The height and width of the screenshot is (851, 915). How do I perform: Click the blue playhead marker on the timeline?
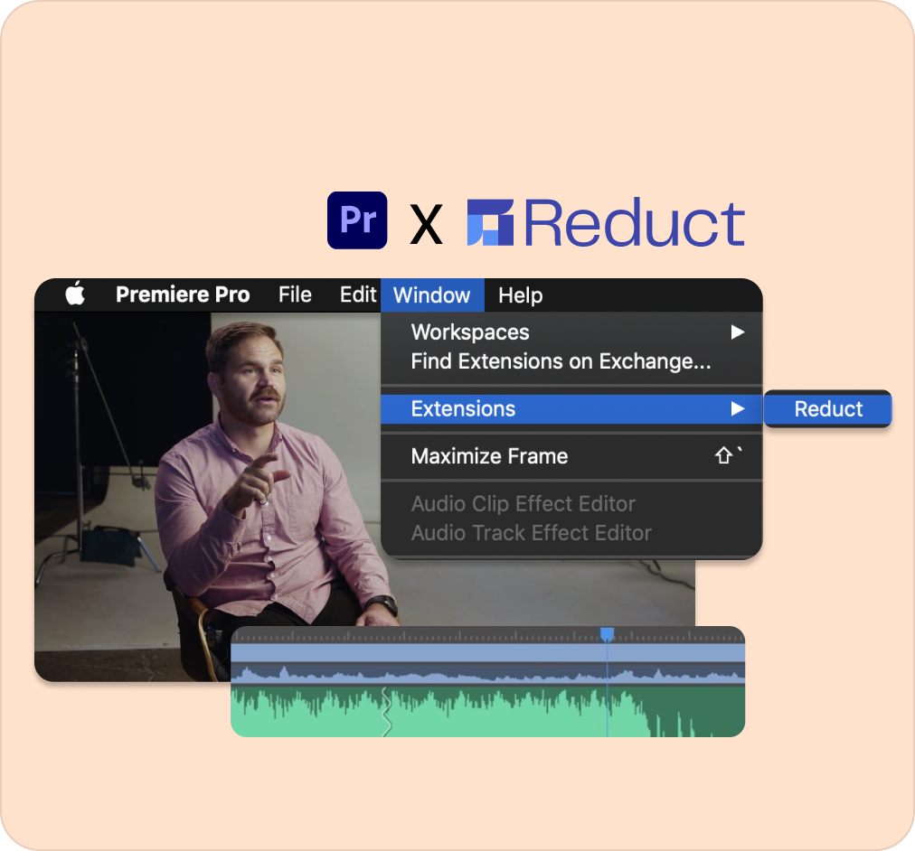click(x=608, y=636)
